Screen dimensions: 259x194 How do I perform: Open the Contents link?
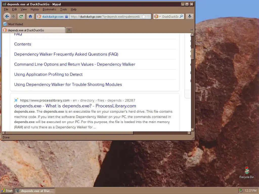23,44
